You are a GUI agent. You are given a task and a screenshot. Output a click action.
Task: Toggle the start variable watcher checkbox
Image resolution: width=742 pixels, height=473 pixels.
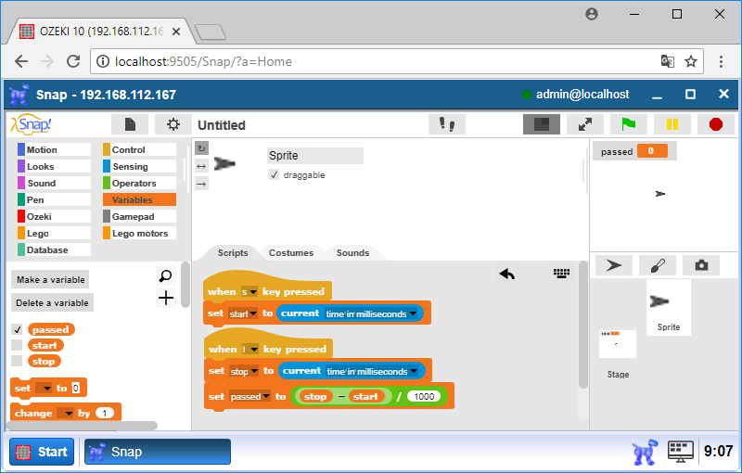click(17, 345)
